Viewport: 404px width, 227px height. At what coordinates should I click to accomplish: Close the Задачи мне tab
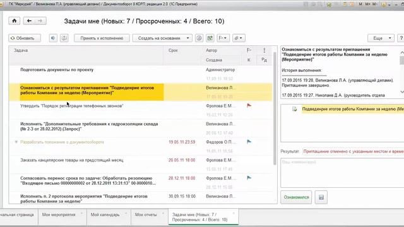coord(234,213)
